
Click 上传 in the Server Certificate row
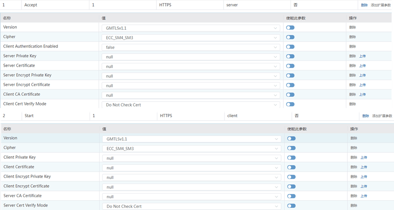362,66
